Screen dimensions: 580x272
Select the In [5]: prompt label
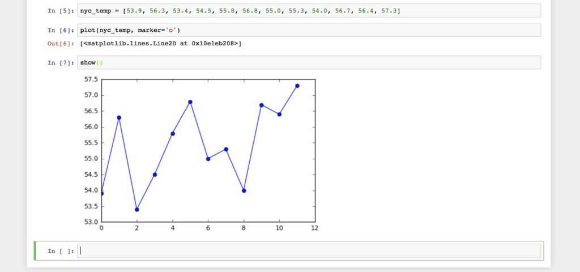point(61,11)
